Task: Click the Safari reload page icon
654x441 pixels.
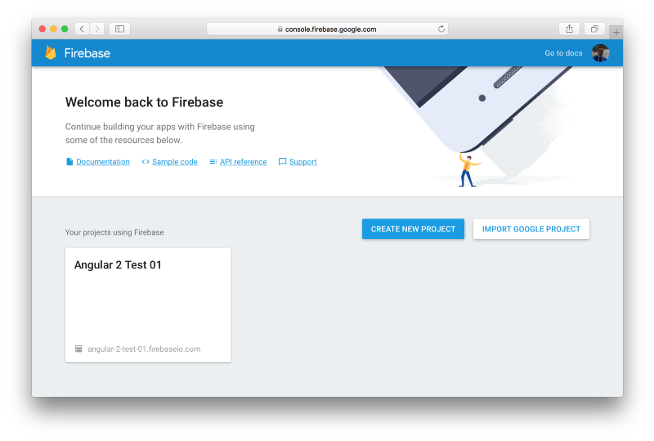Action: pos(441,29)
